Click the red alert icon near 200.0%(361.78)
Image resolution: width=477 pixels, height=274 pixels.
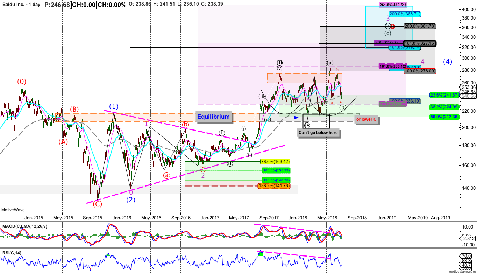pos(393,26)
